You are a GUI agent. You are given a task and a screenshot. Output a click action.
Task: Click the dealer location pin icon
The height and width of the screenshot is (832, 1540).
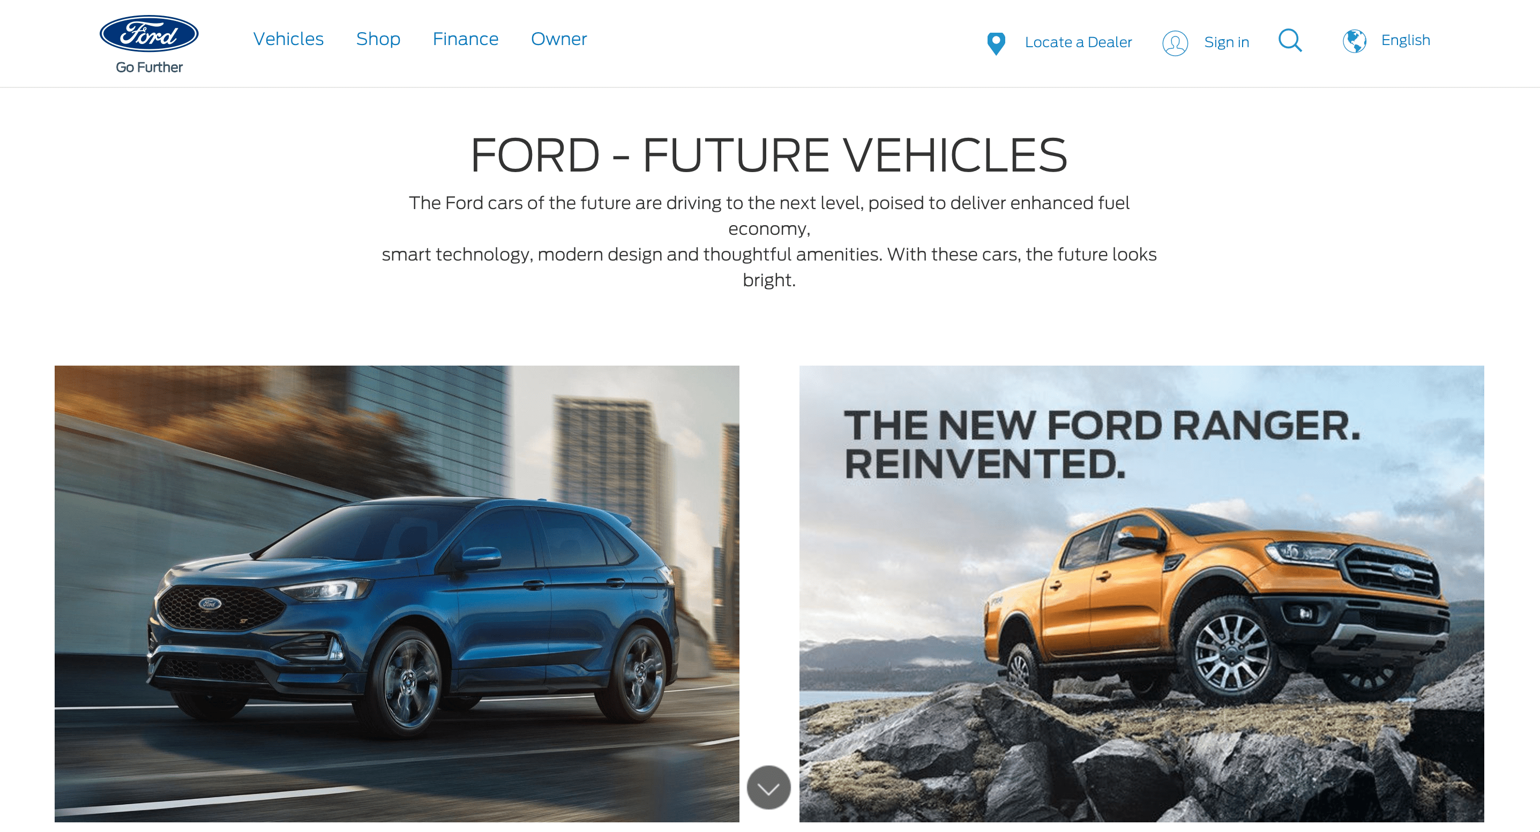pyautogui.click(x=996, y=43)
